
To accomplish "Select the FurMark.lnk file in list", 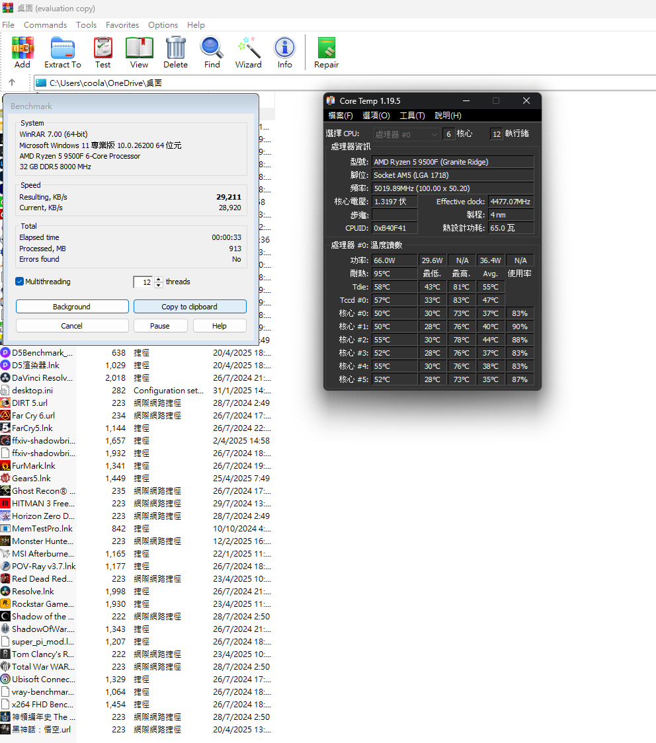I will pyautogui.click(x=33, y=466).
